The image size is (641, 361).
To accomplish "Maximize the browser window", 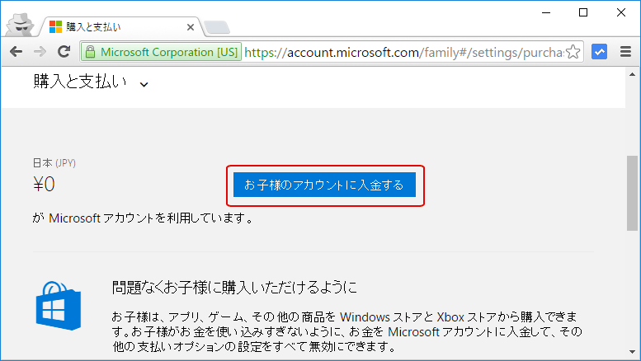I will tap(583, 12).
